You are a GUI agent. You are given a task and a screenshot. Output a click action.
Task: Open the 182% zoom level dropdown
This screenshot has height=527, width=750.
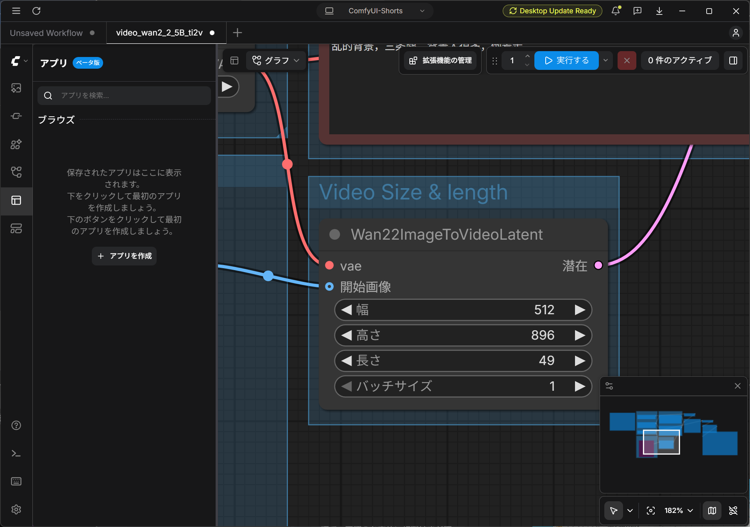coord(679,511)
